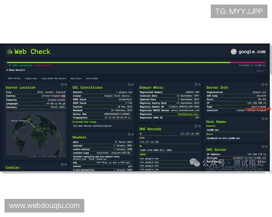Open info icon on Headers card
The width and height of the screenshot is (272, 217).
click(129, 134)
